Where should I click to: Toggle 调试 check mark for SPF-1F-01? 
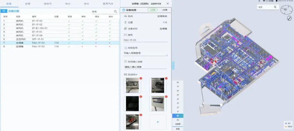pyautogui.click(x=96, y=39)
